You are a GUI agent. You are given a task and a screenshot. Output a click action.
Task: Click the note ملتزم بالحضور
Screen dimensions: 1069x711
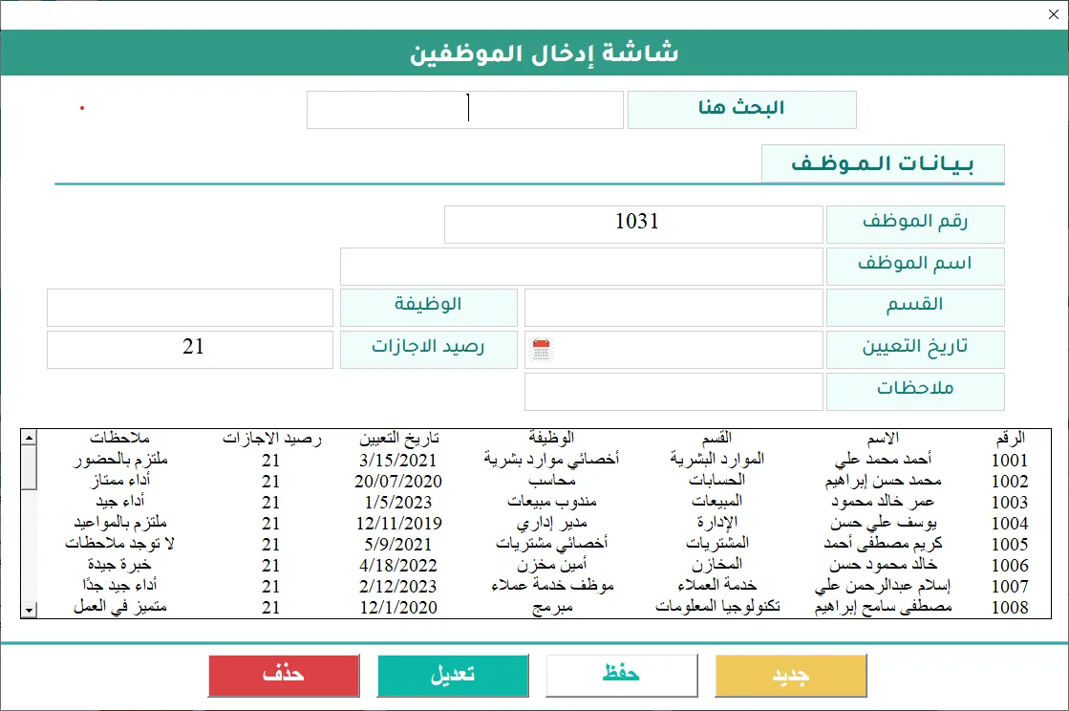[120, 460]
